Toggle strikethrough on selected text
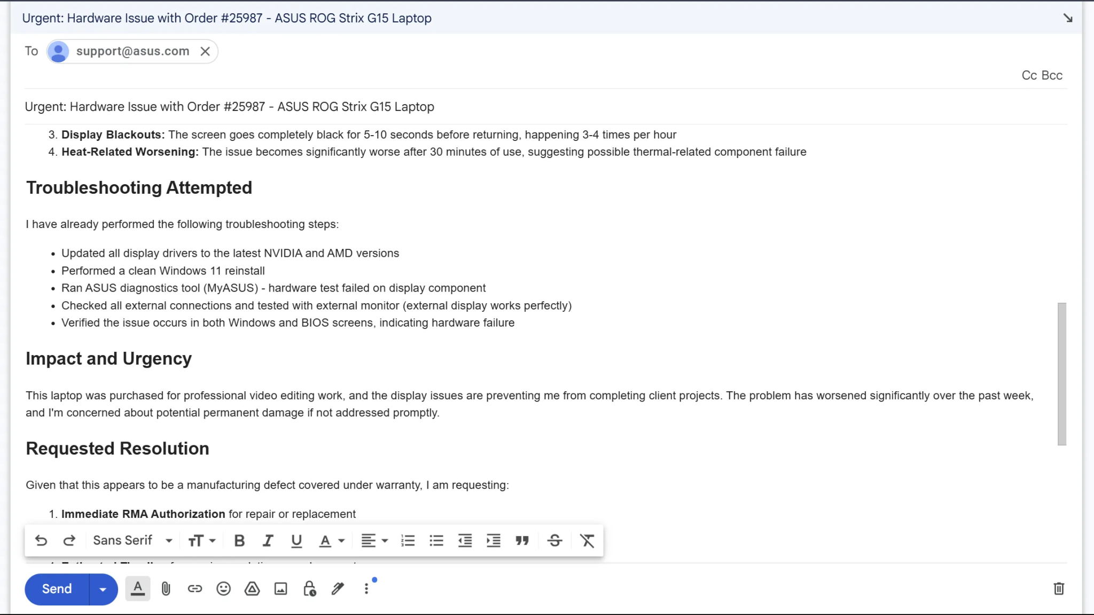The height and width of the screenshot is (615, 1094). click(554, 540)
